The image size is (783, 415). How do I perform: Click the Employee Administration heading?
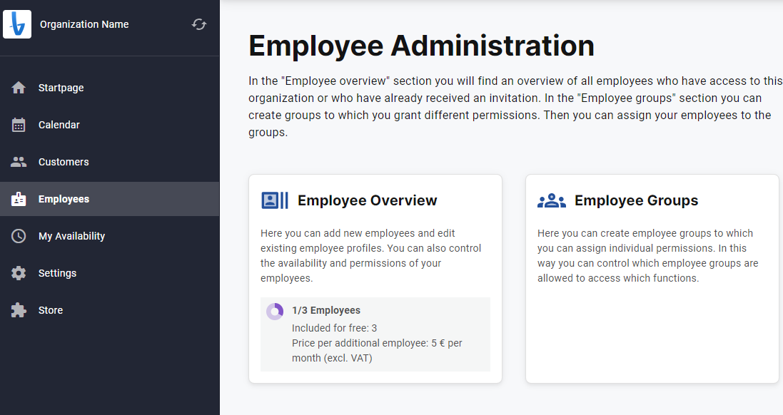(x=421, y=46)
